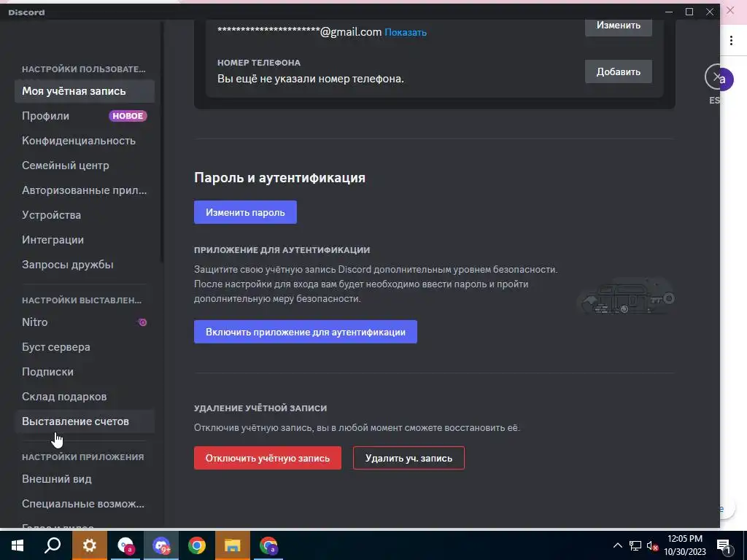This screenshot has width=747, height=560.
Task: Open taskbar search magnifier
Action: [x=53, y=545]
